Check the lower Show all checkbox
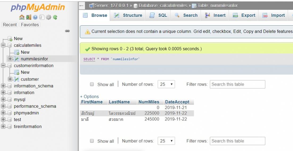Viewport: 293px width, 151px height. [92, 141]
